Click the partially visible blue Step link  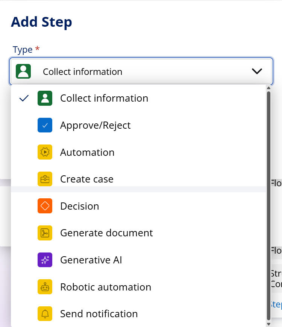click(x=276, y=304)
